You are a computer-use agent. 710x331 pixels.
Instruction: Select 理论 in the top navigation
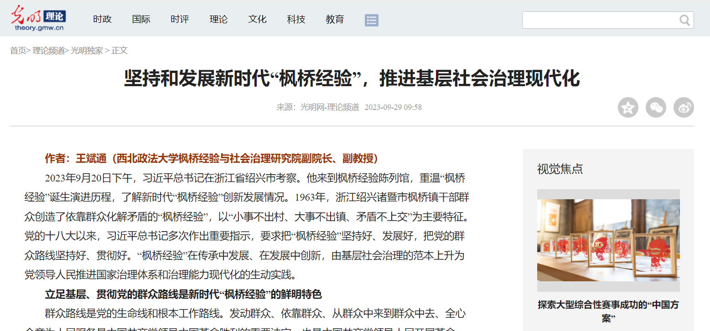(x=218, y=20)
